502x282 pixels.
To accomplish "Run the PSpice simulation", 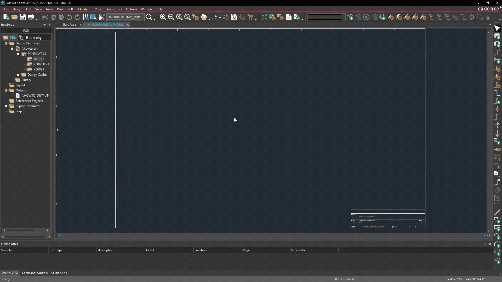I will click(366, 17).
